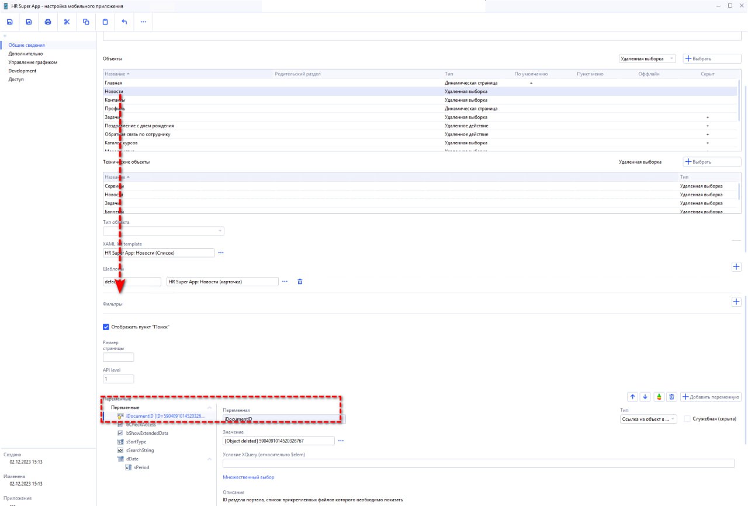Screen dimensions: 748x506
Task: Enable the Служебная (скрыта) checkbox
Action: click(x=687, y=419)
